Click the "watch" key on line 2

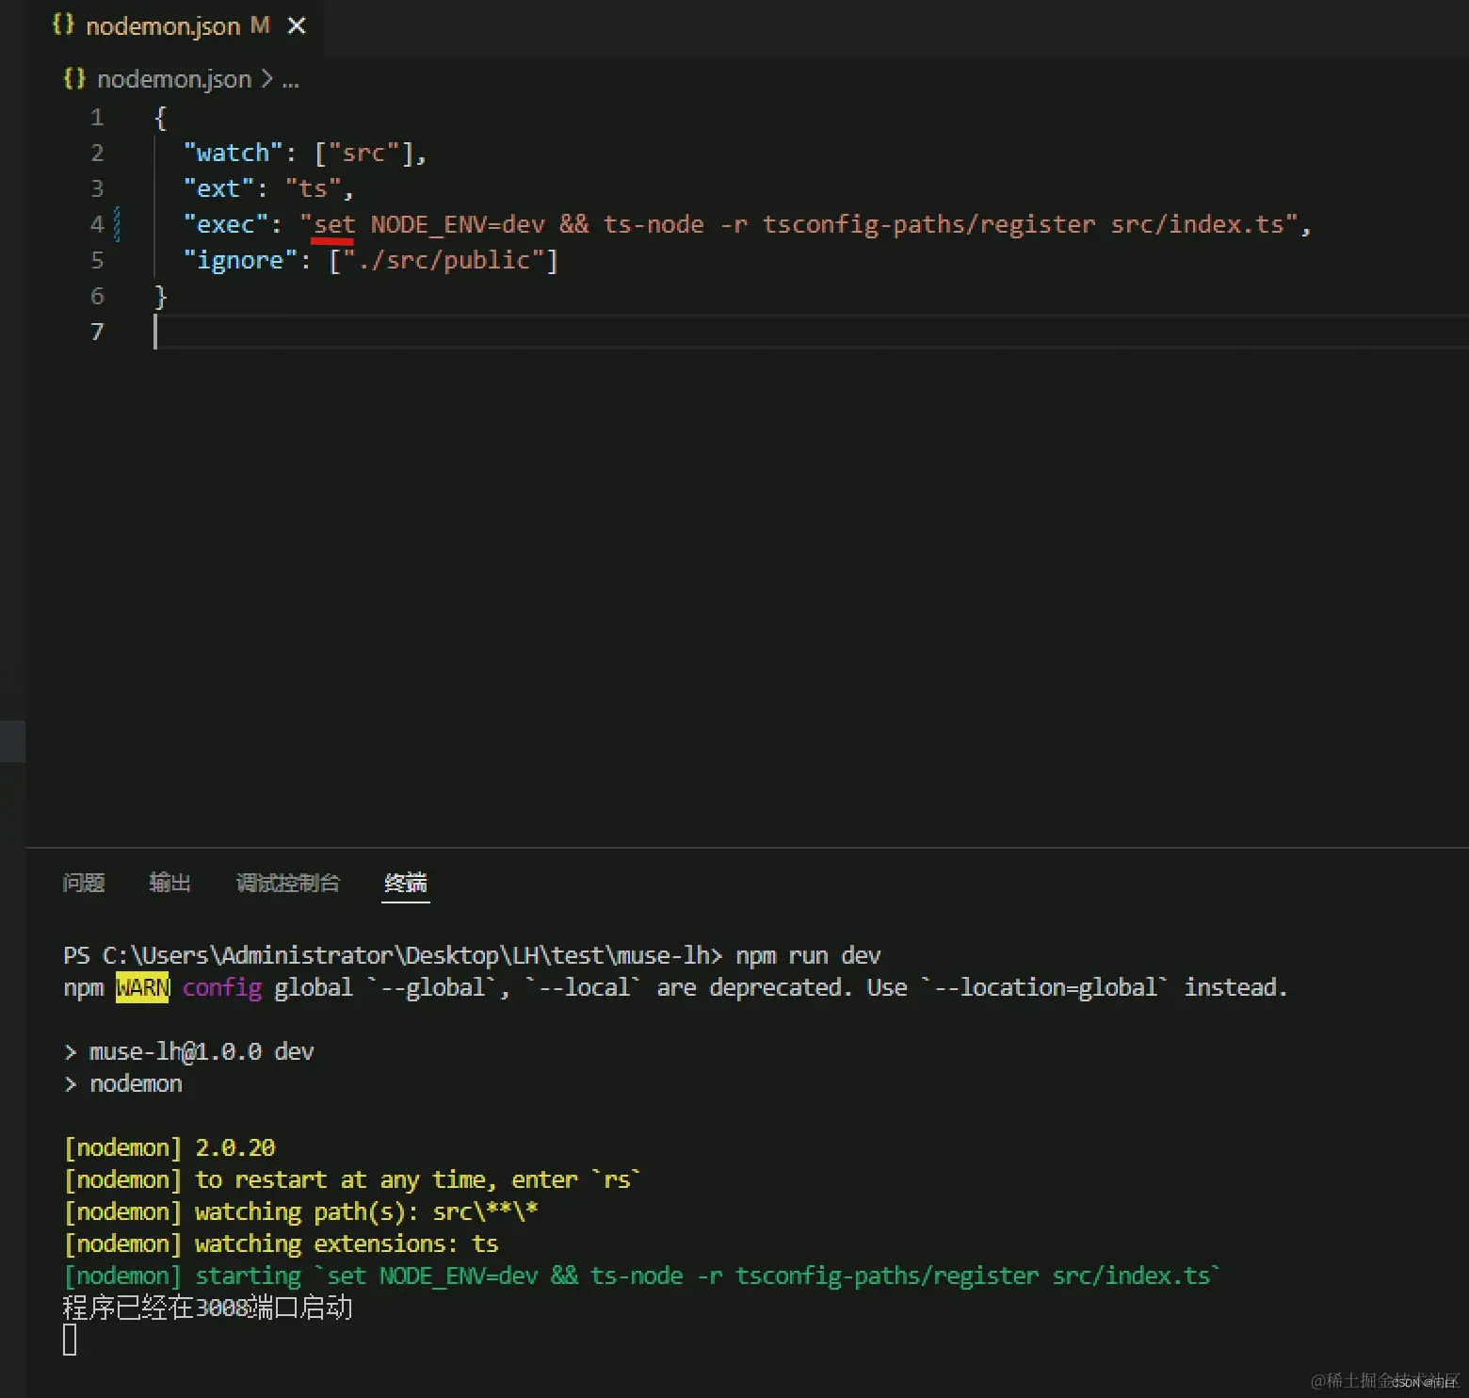(234, 154)
